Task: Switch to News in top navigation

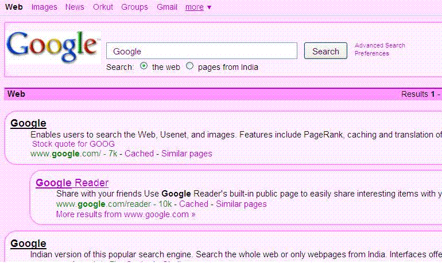Action: pyautogui.click(x=75, y=7)
